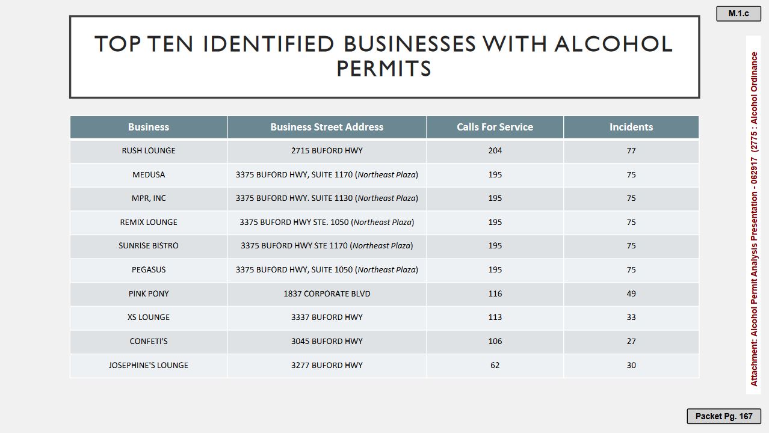Select the RUSH LOUNGE business cell

coord(149,150)
